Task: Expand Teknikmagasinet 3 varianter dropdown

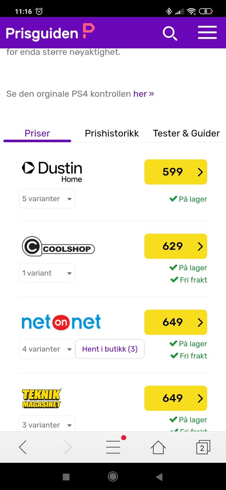Action: (47, 424)
